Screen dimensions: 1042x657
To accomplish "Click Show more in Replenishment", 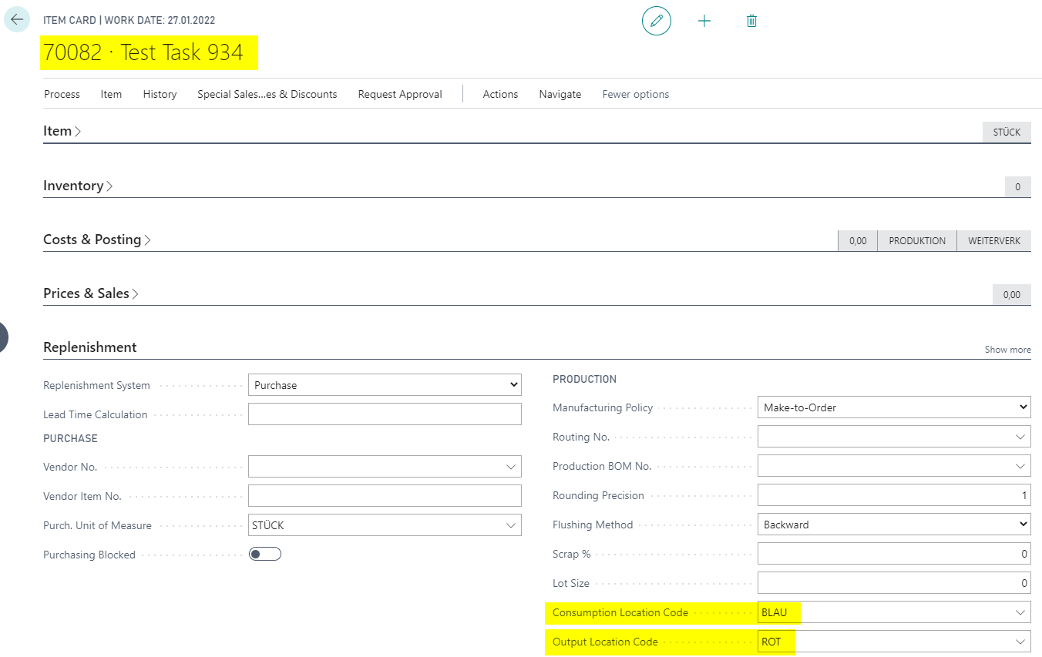I will 1007,350.
